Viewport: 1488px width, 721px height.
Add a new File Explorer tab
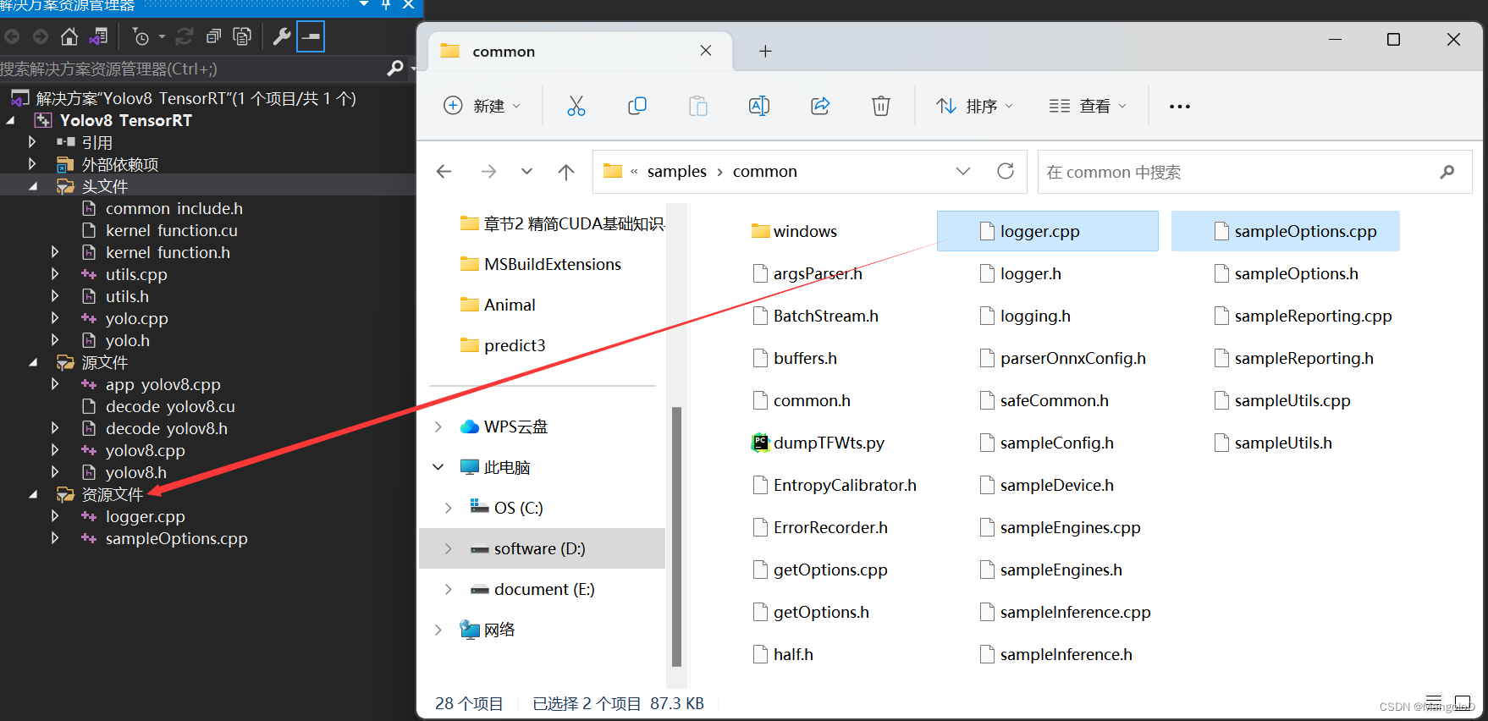tap(765, 52)
